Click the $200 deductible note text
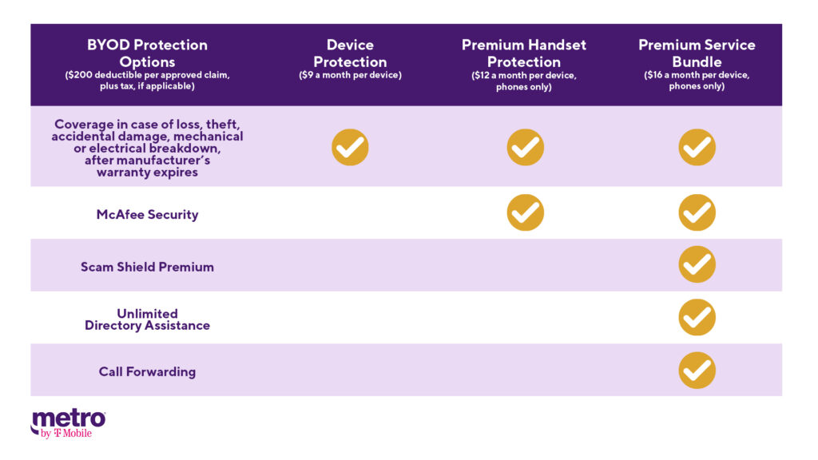The height and width of the screenshot is (460, 818). pos(147,81)
